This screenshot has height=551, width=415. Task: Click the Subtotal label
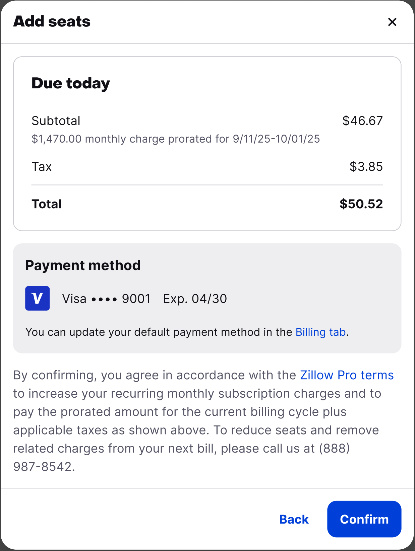pos(56,121)
